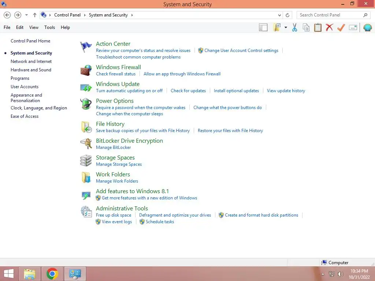
Task: Click the Storage Spaces drives icon
Action: pos(86,161)
